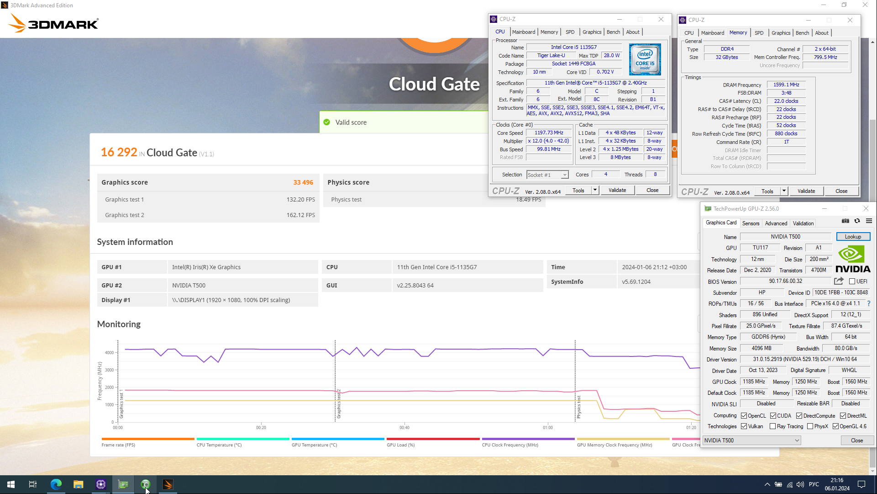Toggle the CUDA checkbox
This screenshot has height=494, width=877.
[x=773, y=416]
